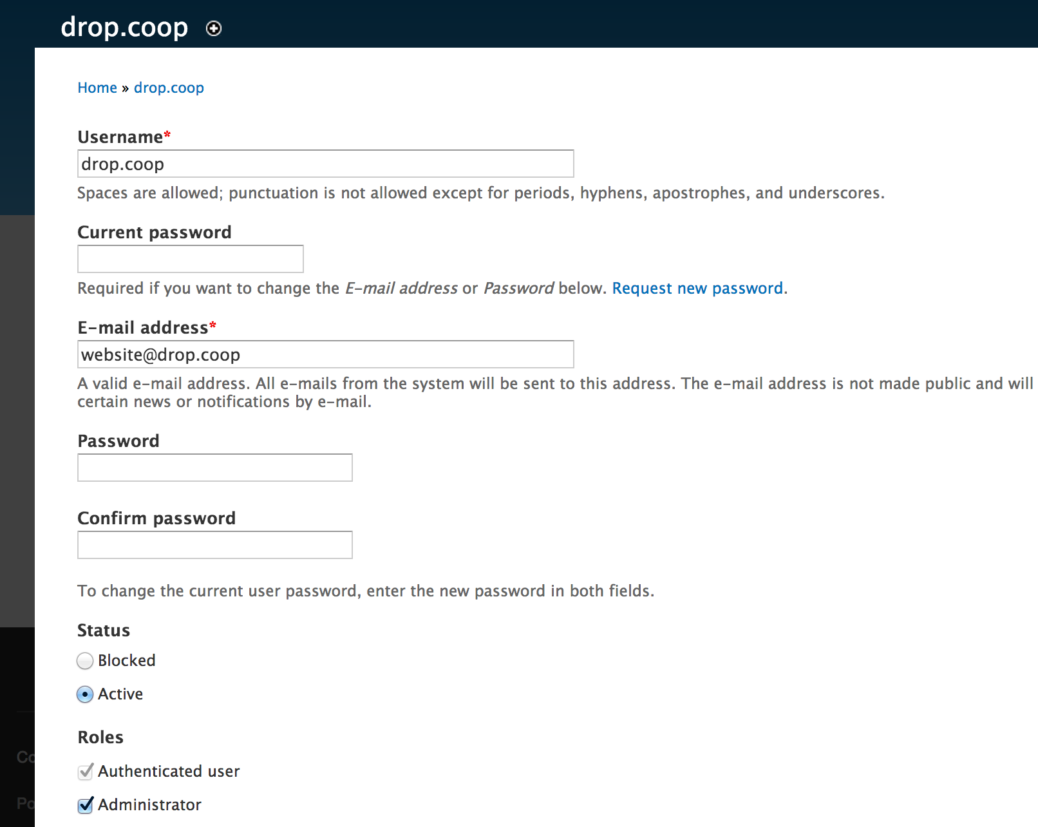Open the drop.coop breadcrumb link
This screenshot has height=827, width=1038.
point(169,88)
